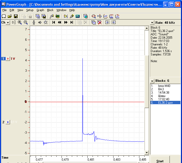The height and width of the screenshot is (163, 182).
Task: Click the teal instrument panel icon
Action: tap(78, 16)
